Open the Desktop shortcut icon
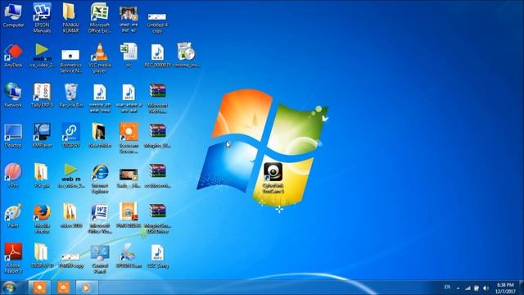 tap(13, 135)
